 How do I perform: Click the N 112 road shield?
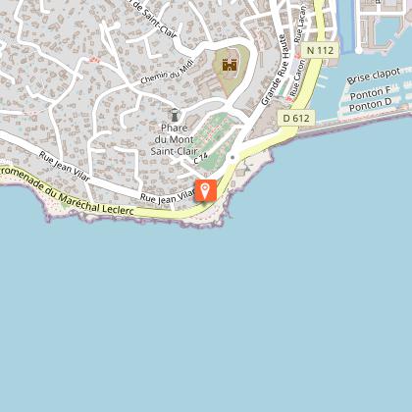[321, 50]
